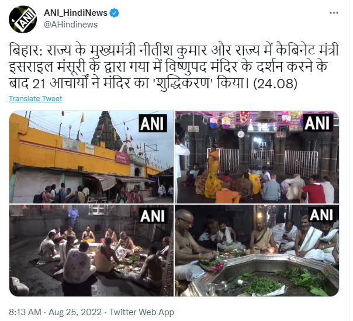Click the 8:13 AM timestamp
353x321 pixels.
click(25, 312)
